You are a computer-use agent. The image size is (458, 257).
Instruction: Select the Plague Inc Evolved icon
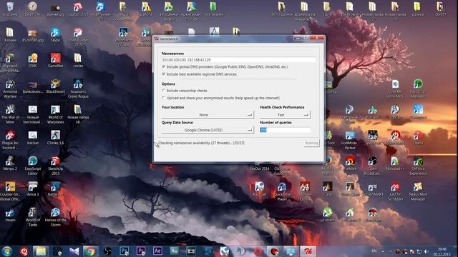pyautogui.click(x=10, y=140)
